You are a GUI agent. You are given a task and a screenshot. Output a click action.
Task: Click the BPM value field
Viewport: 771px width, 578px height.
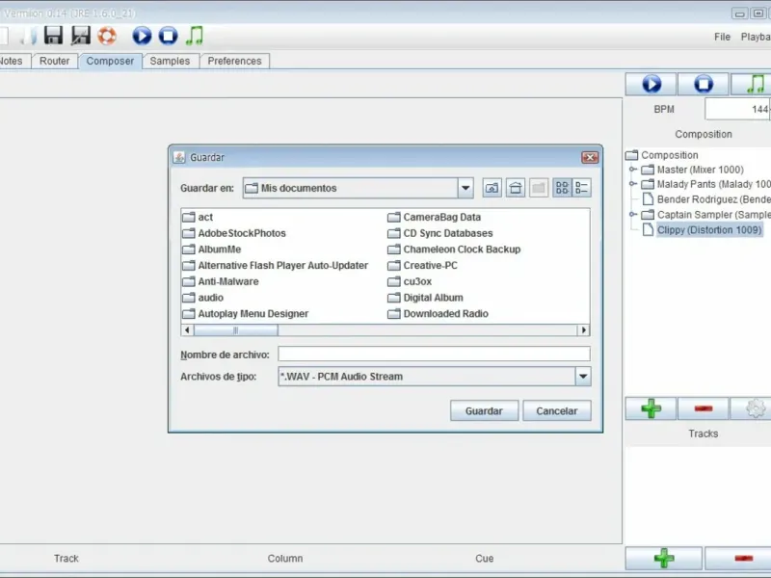[737, 109]
